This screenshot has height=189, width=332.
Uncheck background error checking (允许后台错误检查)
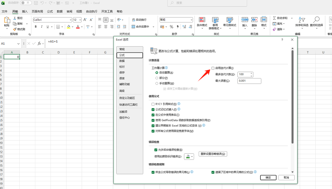pos(156,150)
